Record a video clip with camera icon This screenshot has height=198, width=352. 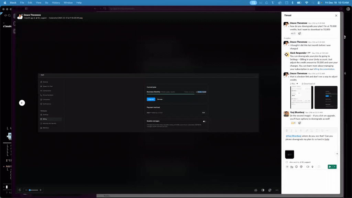(308, 167)
